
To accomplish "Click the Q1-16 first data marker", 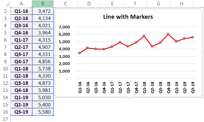I will (79, 53).
